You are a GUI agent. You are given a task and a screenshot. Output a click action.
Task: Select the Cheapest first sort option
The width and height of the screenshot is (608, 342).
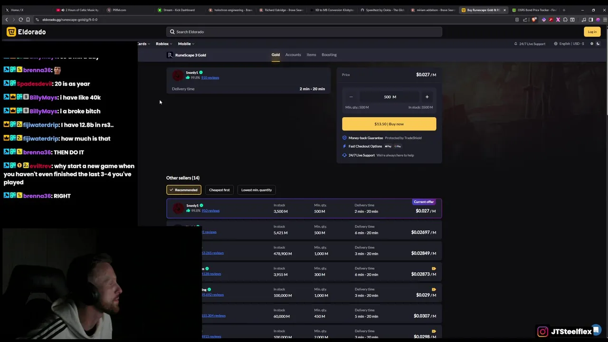(x=219, y=190)
